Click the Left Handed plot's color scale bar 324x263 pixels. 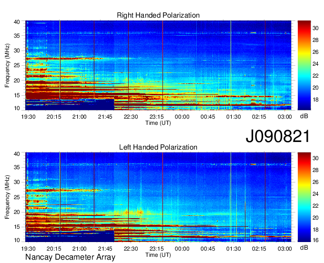pyautogui.click(x=304, y=197)
